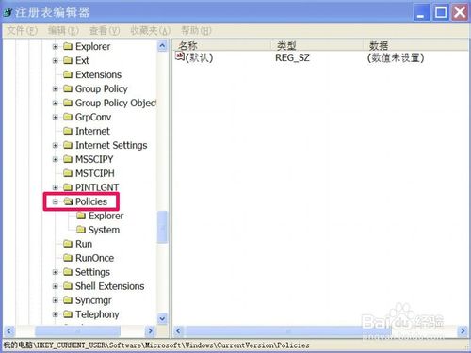Click the tree scroll-down arrow
471x353 pixels.
point(162,319)
